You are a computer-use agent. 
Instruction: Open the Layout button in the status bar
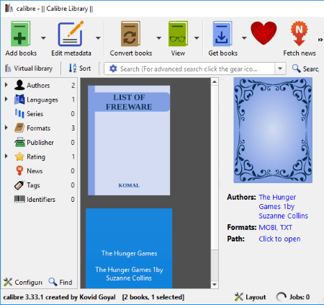250,297
